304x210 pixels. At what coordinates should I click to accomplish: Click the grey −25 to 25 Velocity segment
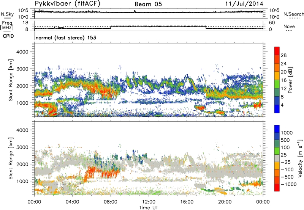277,158
